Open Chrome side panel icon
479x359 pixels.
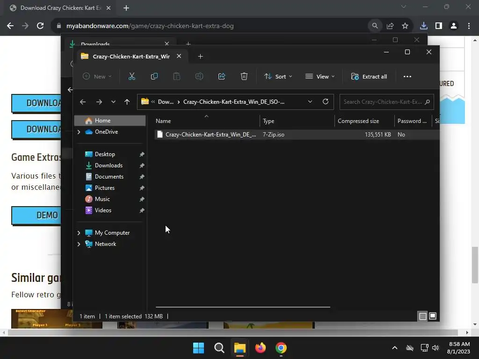[439, 26]
